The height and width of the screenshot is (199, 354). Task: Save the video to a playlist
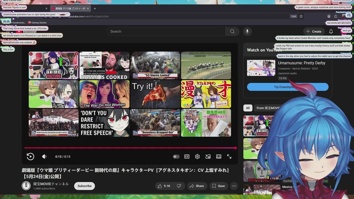(x=218, y=186)
